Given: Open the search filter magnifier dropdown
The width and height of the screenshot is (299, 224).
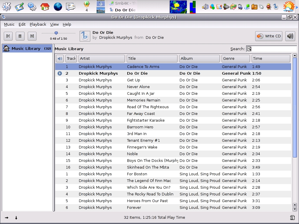Looking at the screenshot, I should (249, 49).
